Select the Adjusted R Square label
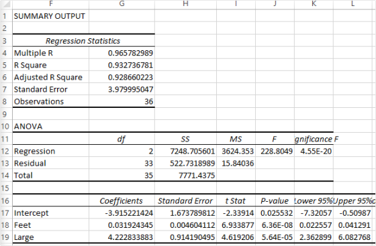Screen dimensions: 376x246 pyautogui.click(x=50, y=77)
